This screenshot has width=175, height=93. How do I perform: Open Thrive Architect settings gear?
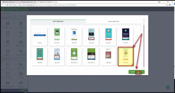click(3, 9)
